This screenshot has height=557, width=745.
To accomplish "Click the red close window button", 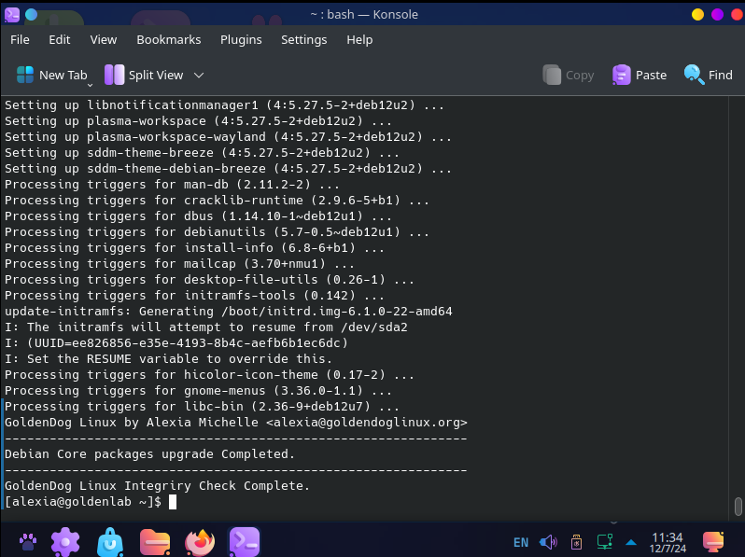I will click(737, 15).
